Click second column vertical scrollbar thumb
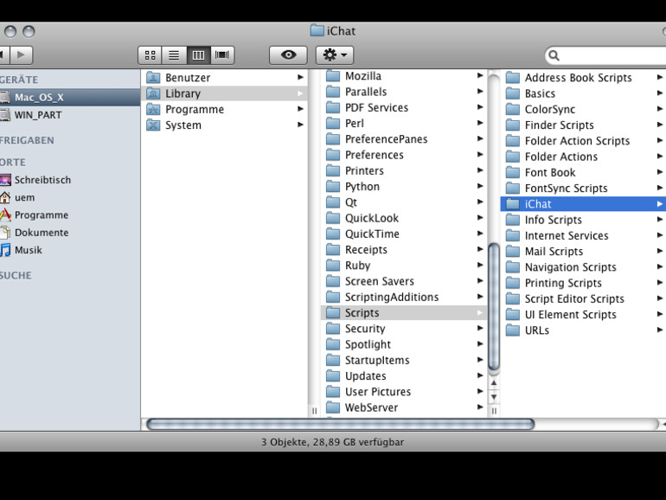This screenshot has width=666, height=500. (494, 306)
